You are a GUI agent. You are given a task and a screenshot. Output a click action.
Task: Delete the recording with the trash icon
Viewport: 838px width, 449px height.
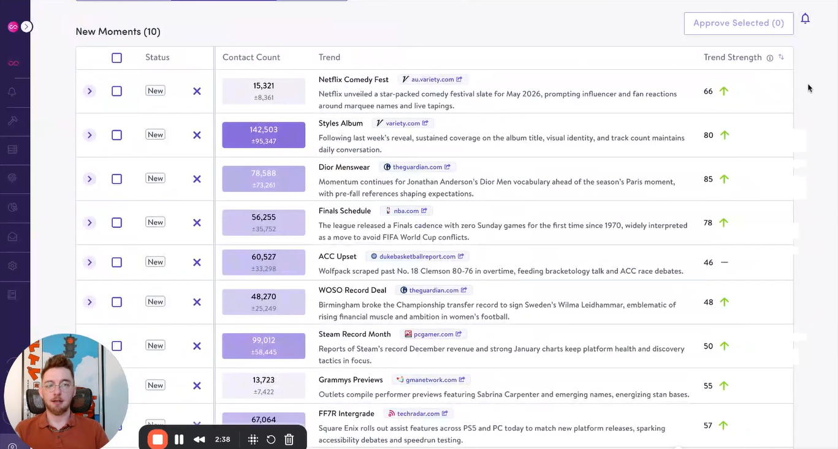click(289, 439)
